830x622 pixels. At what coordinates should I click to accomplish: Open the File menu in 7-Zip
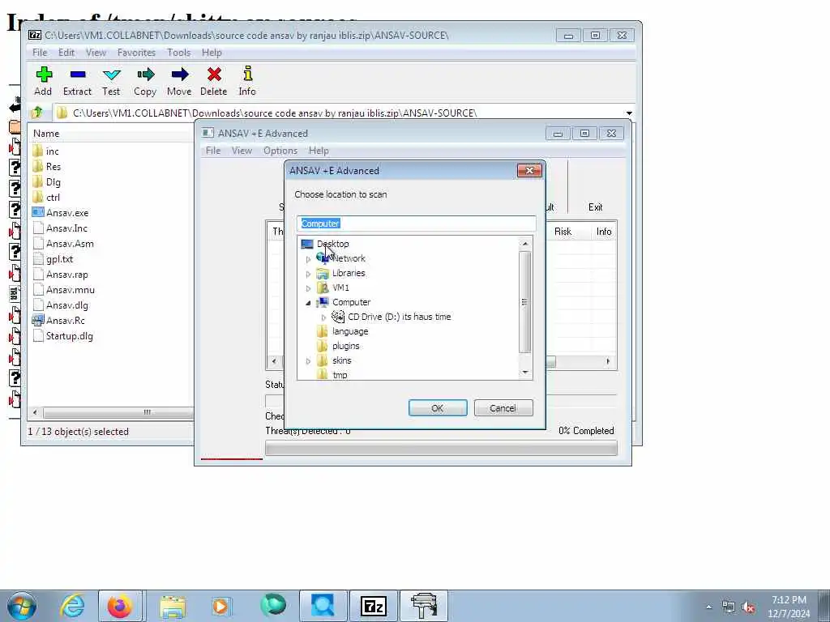[x=40, y=53]
